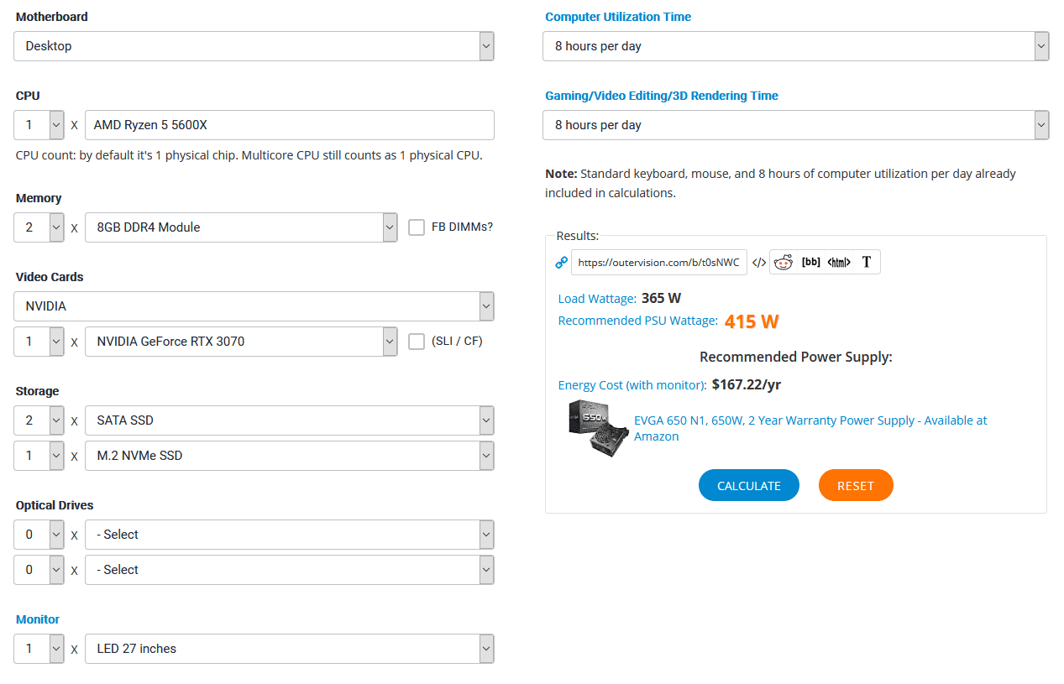
Task: Click the Reddit share icon
Action: (783, 263)
